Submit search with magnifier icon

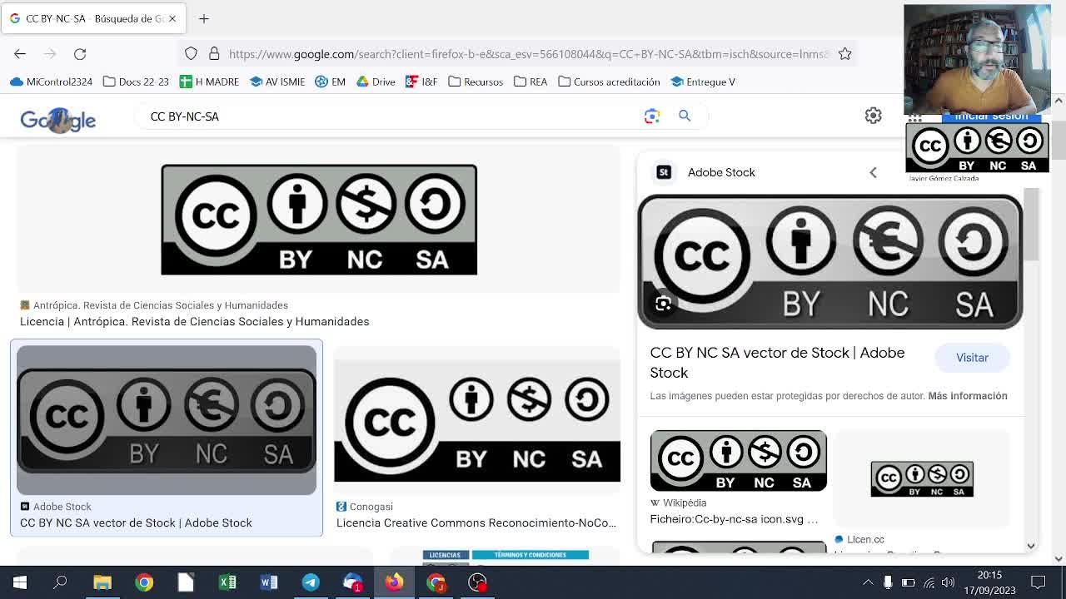point(685,116)
